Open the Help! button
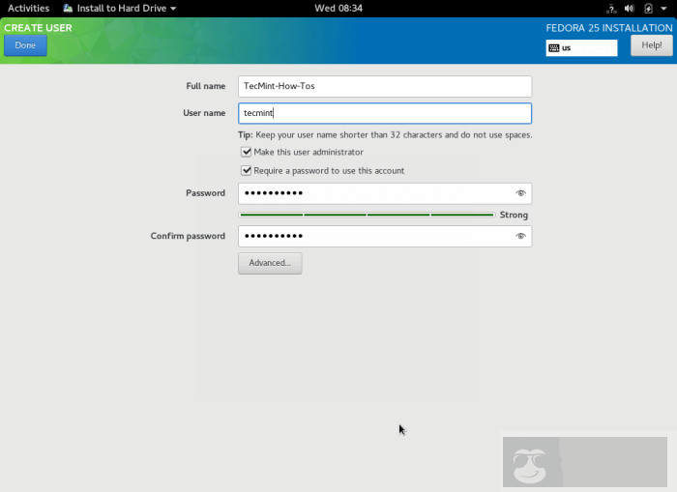 coord(652,45)
